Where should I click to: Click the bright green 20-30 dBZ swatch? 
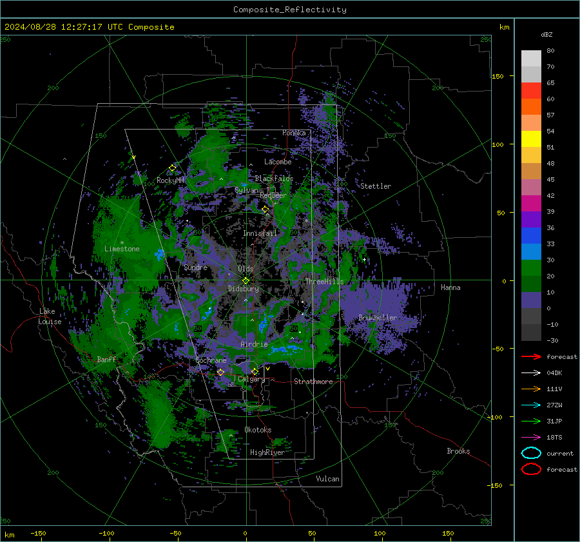531,268
